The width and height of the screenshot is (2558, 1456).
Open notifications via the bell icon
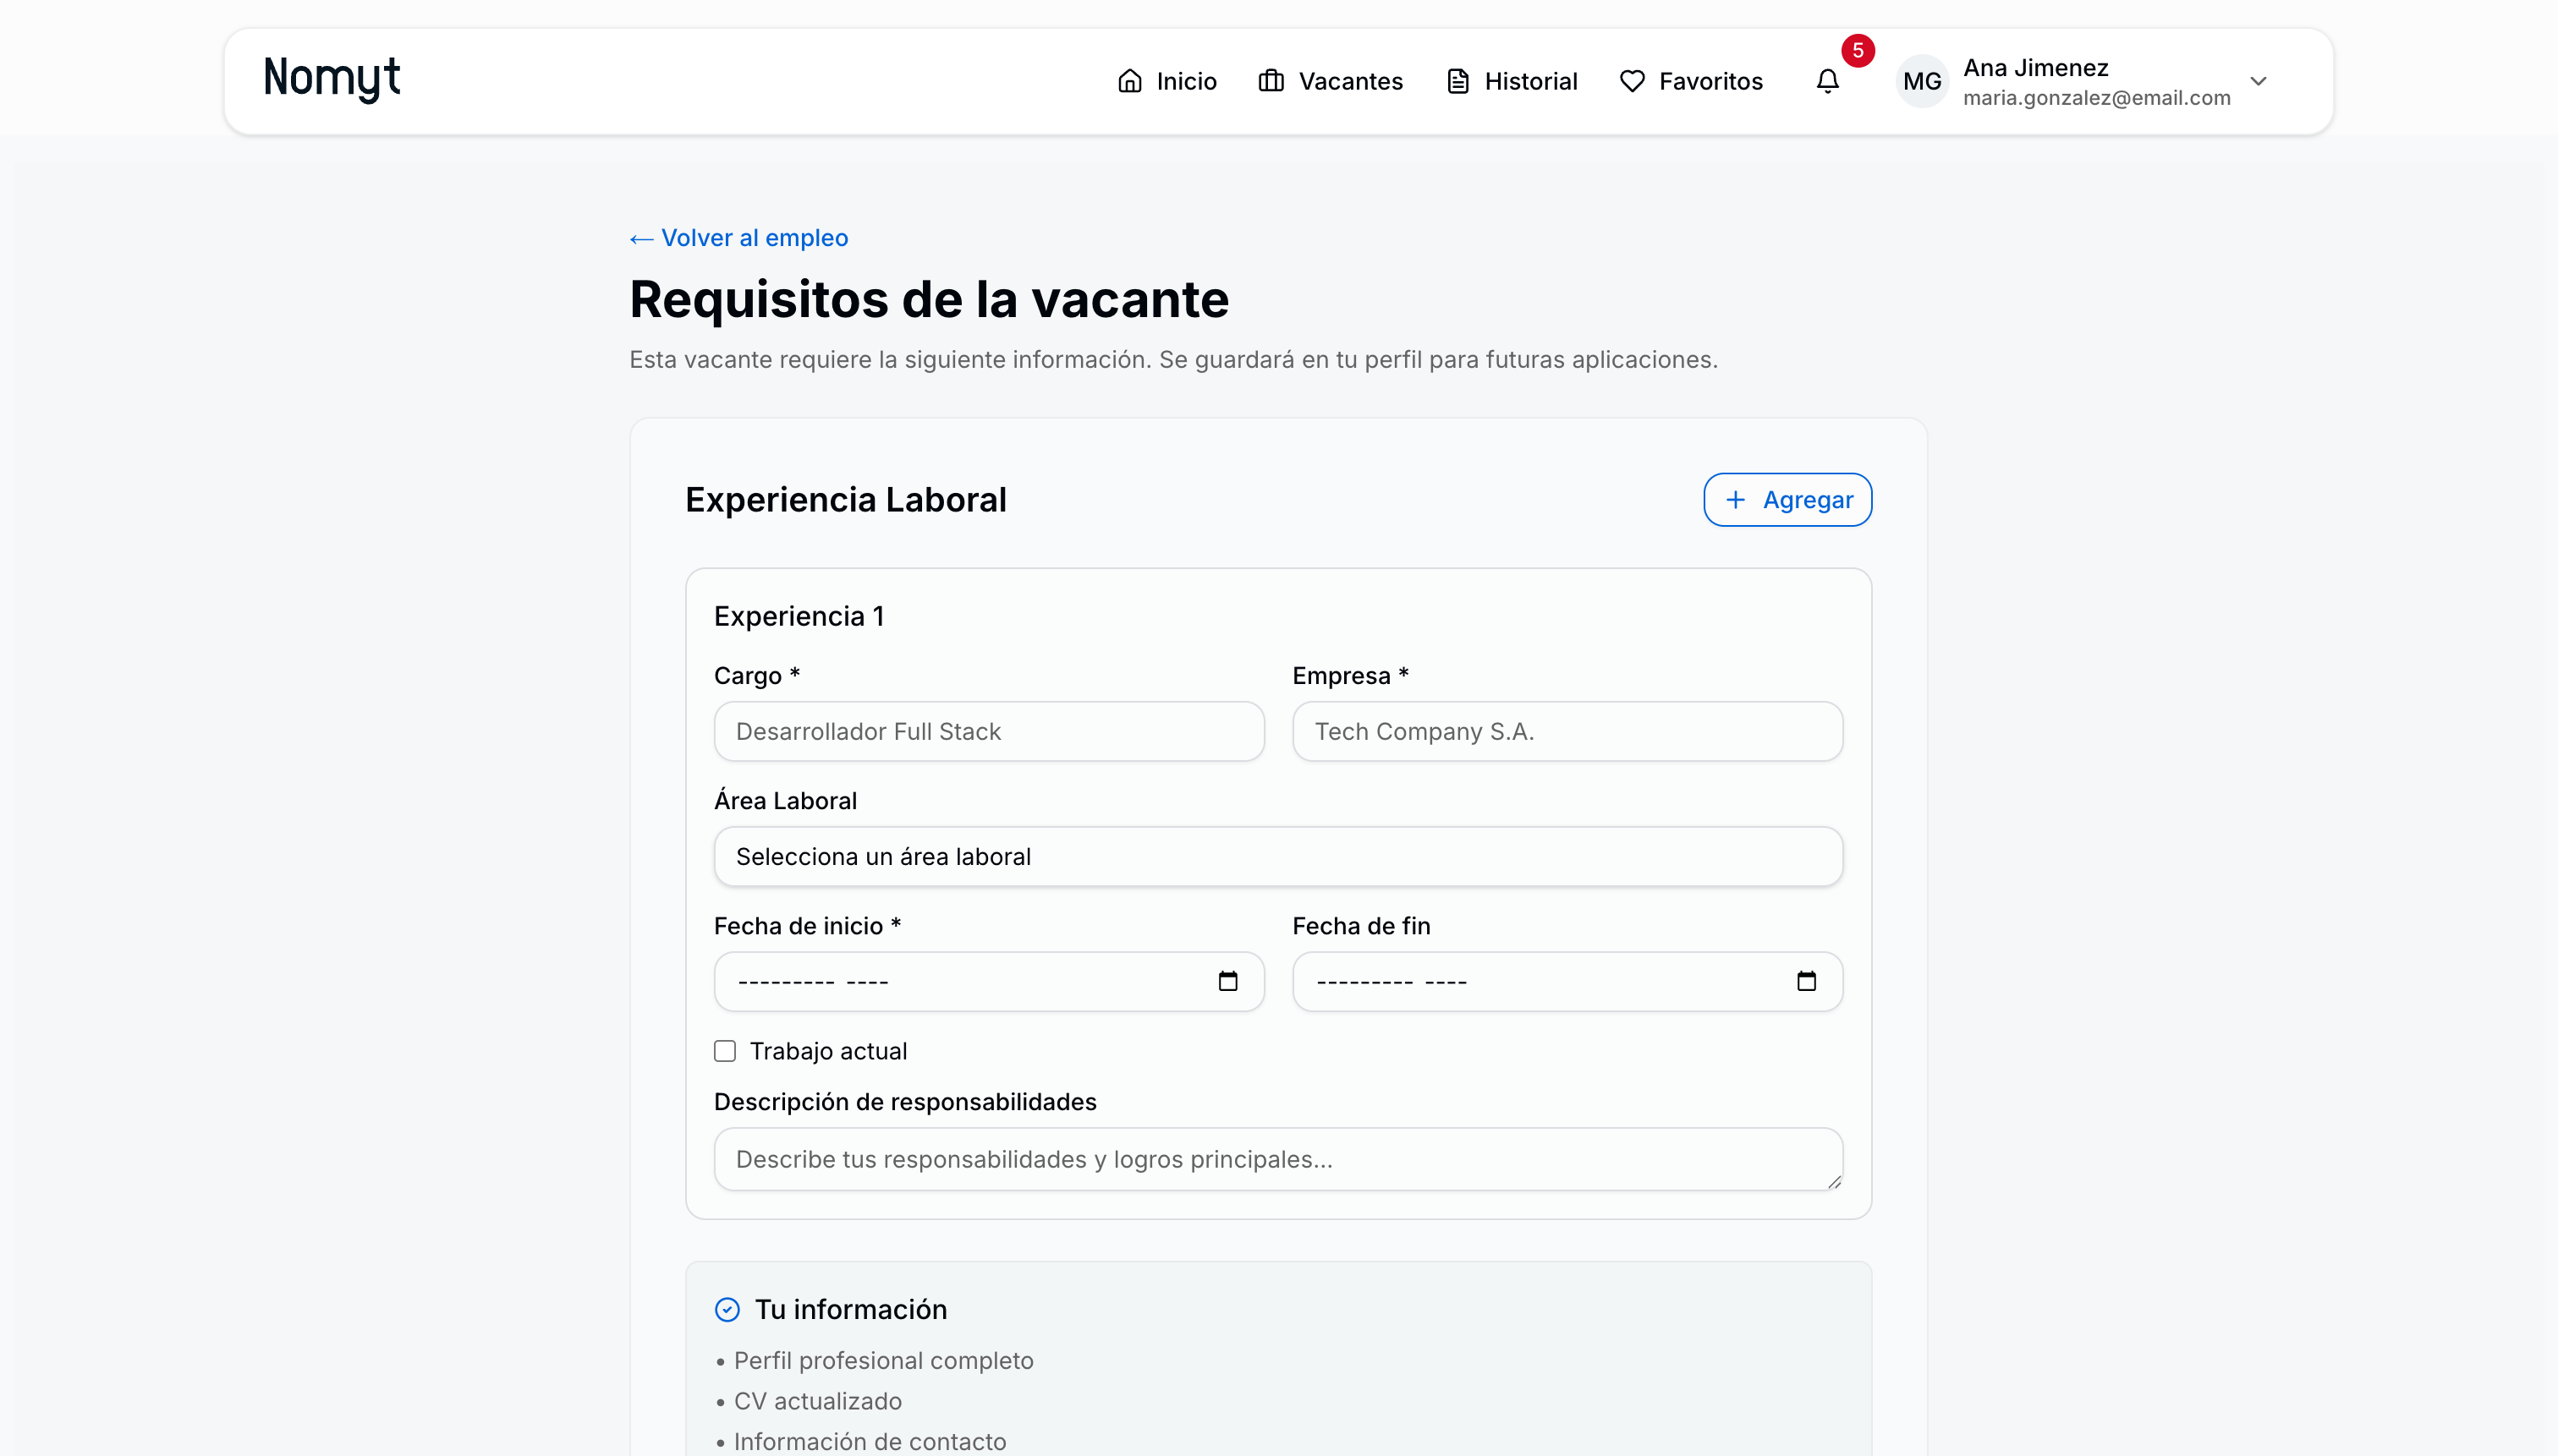click(1828, 83)
